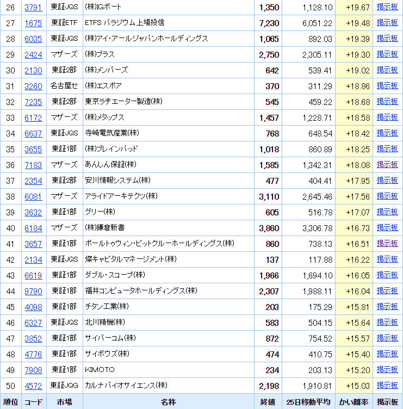Viewport: 403px width, 409px height.
Task: Open stock code 2134 link
Action: (x=33, y=260)
